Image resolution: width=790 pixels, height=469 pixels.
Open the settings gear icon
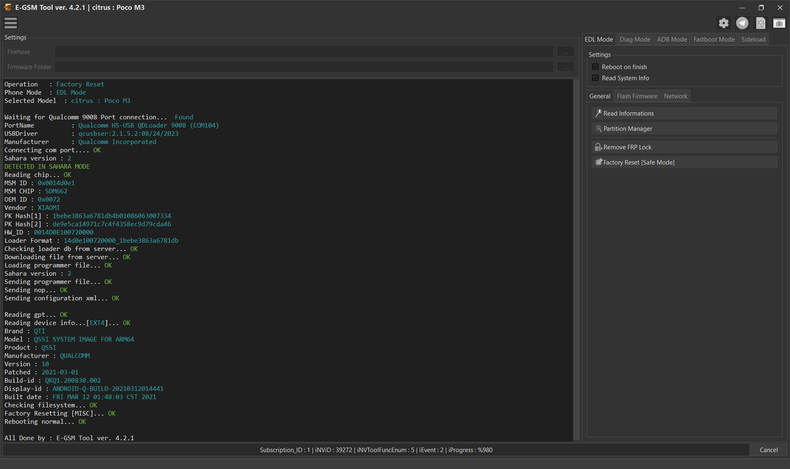(724, 23)
